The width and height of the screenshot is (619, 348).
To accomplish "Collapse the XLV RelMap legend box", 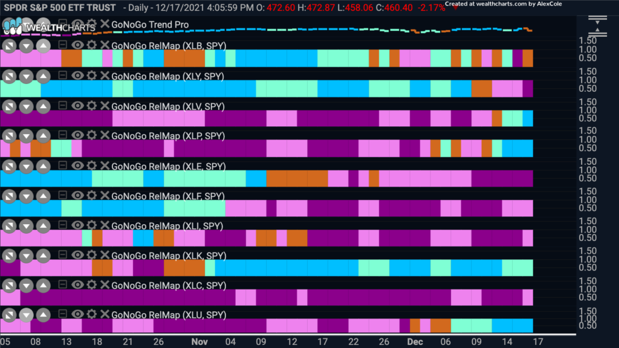I will [62, 105].
